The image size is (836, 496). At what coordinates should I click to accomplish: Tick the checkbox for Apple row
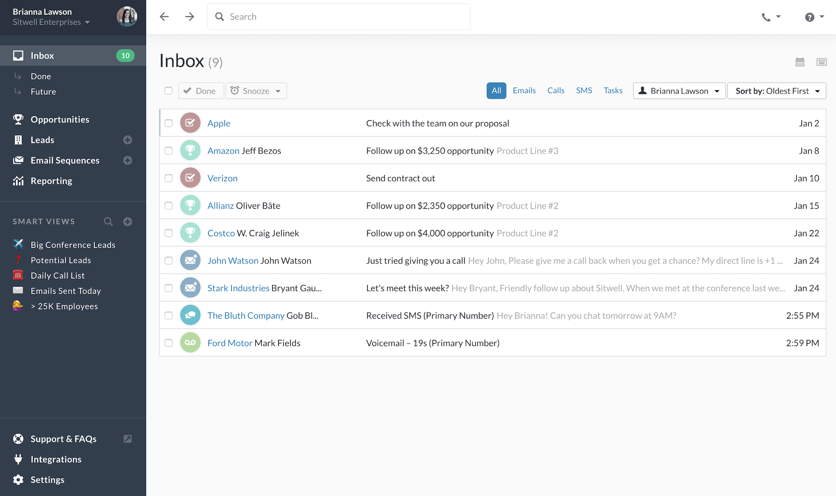(168, 123)
